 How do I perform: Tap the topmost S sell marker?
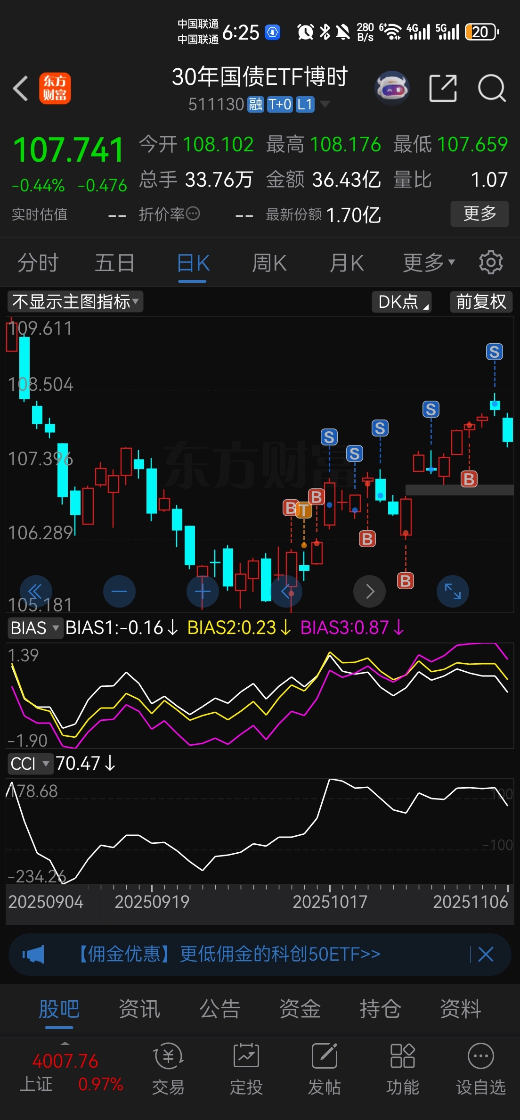coord(494,352)
